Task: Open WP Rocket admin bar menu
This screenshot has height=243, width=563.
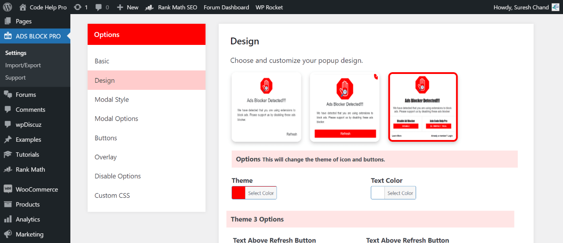Action: pos(269,7)
